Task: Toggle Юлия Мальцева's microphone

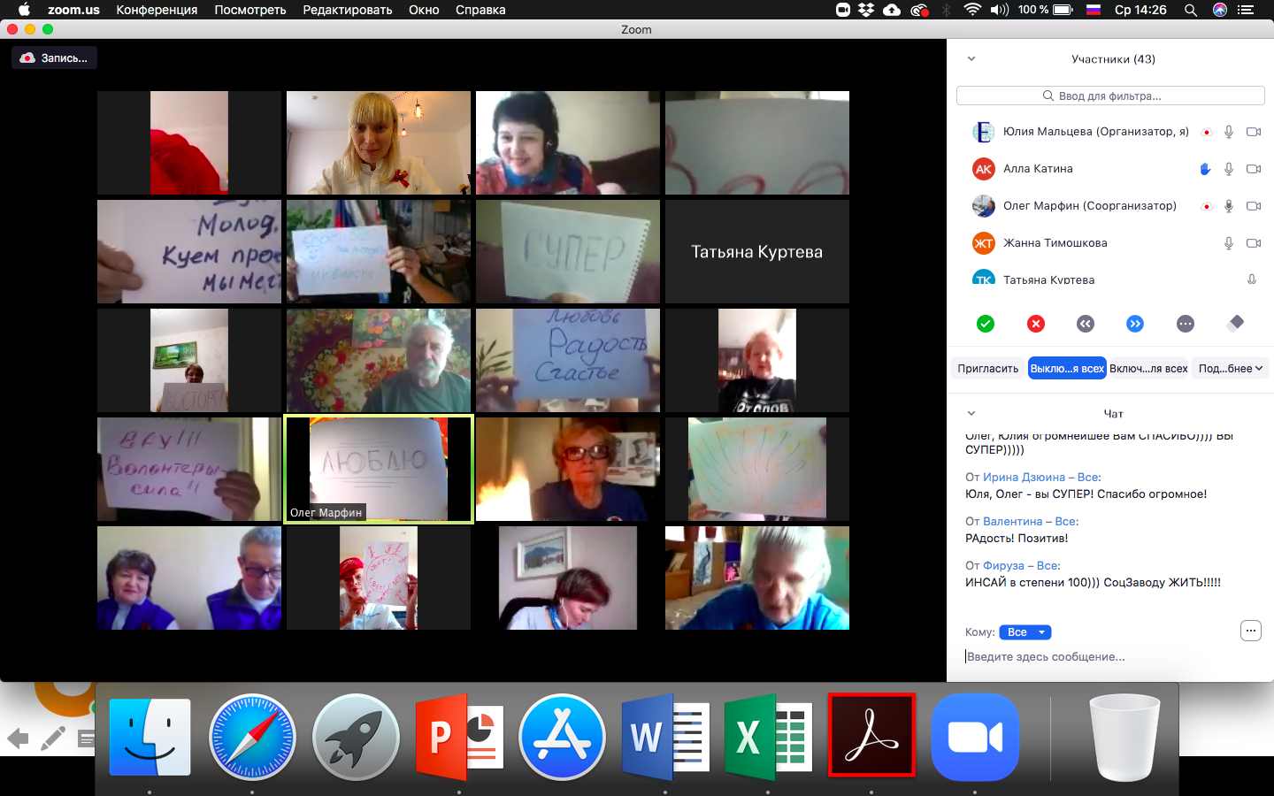Action: 1229,132
